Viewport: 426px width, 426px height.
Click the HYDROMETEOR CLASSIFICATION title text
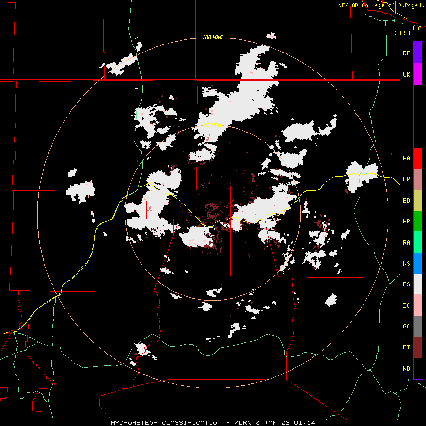point(166,423)
